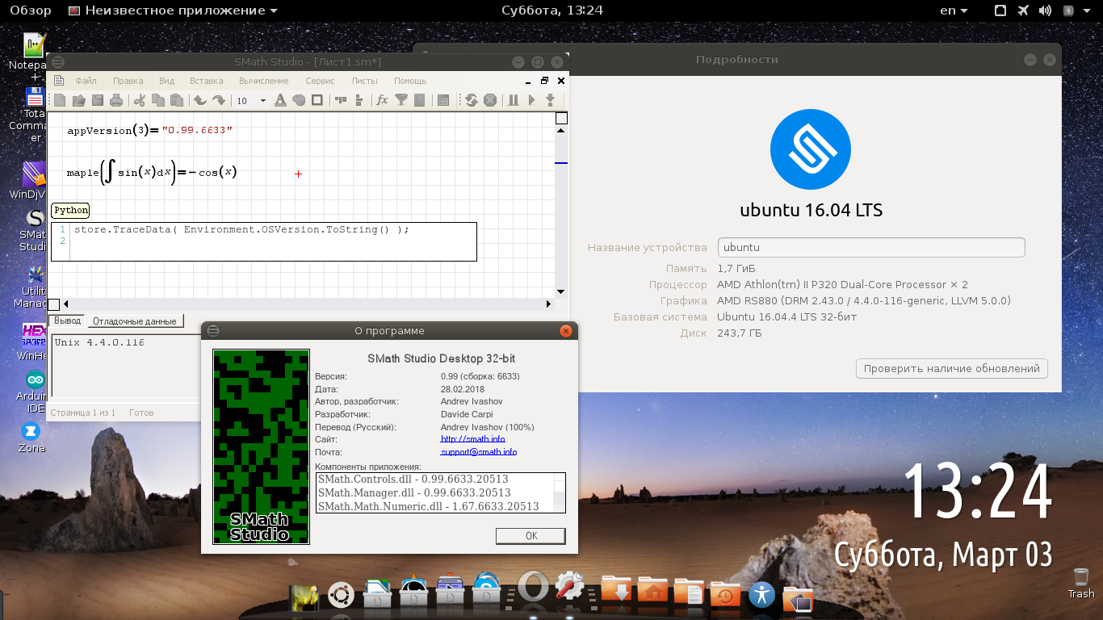This screenshot has height=620, width=1103.
Task: Open the Вычисление menu
Action: [x=263, y=81]
